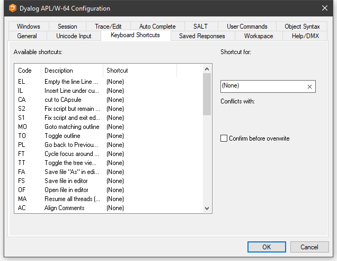
Task: Close the Configuration dialog window
Action: point(324,8)
